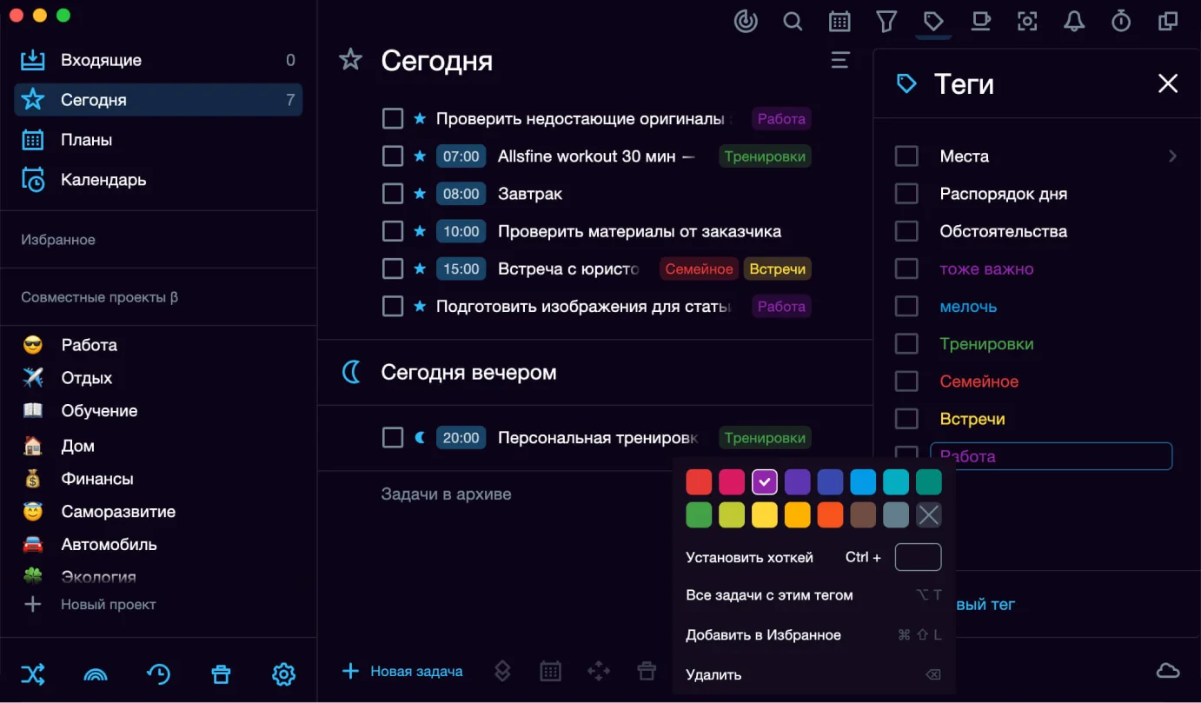Click the coffee cup icon in toolbar
The height and width of the screenshot is (703, 1201).
click(980, 21)
